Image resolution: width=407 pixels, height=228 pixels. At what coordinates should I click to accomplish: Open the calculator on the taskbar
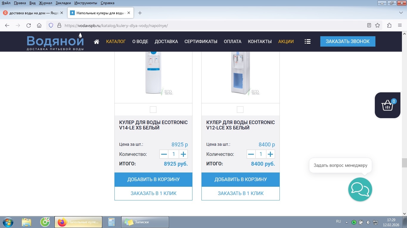(x=112, y=222)
